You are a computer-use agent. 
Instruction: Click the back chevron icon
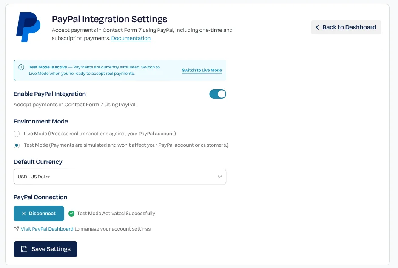(317, 27)
